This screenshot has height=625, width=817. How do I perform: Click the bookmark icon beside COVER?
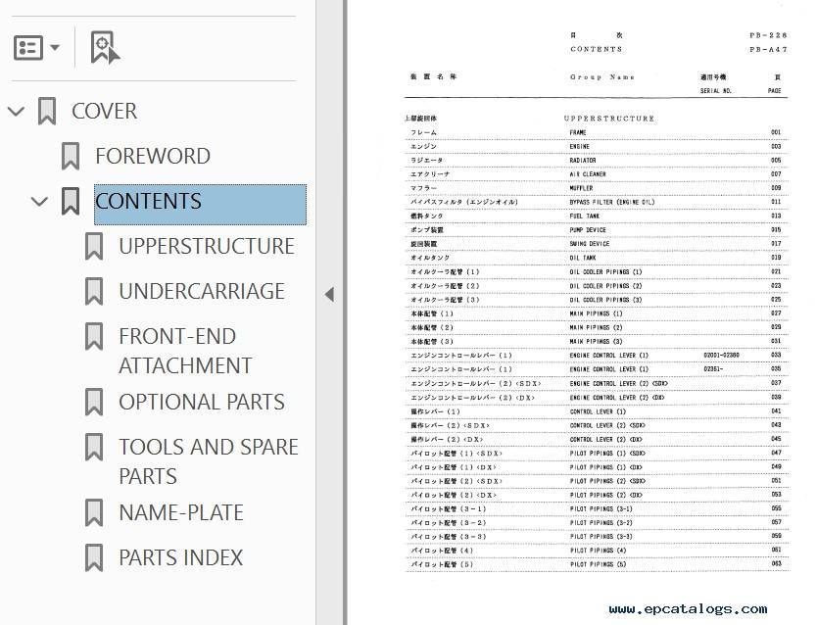(x=47, y=111)
